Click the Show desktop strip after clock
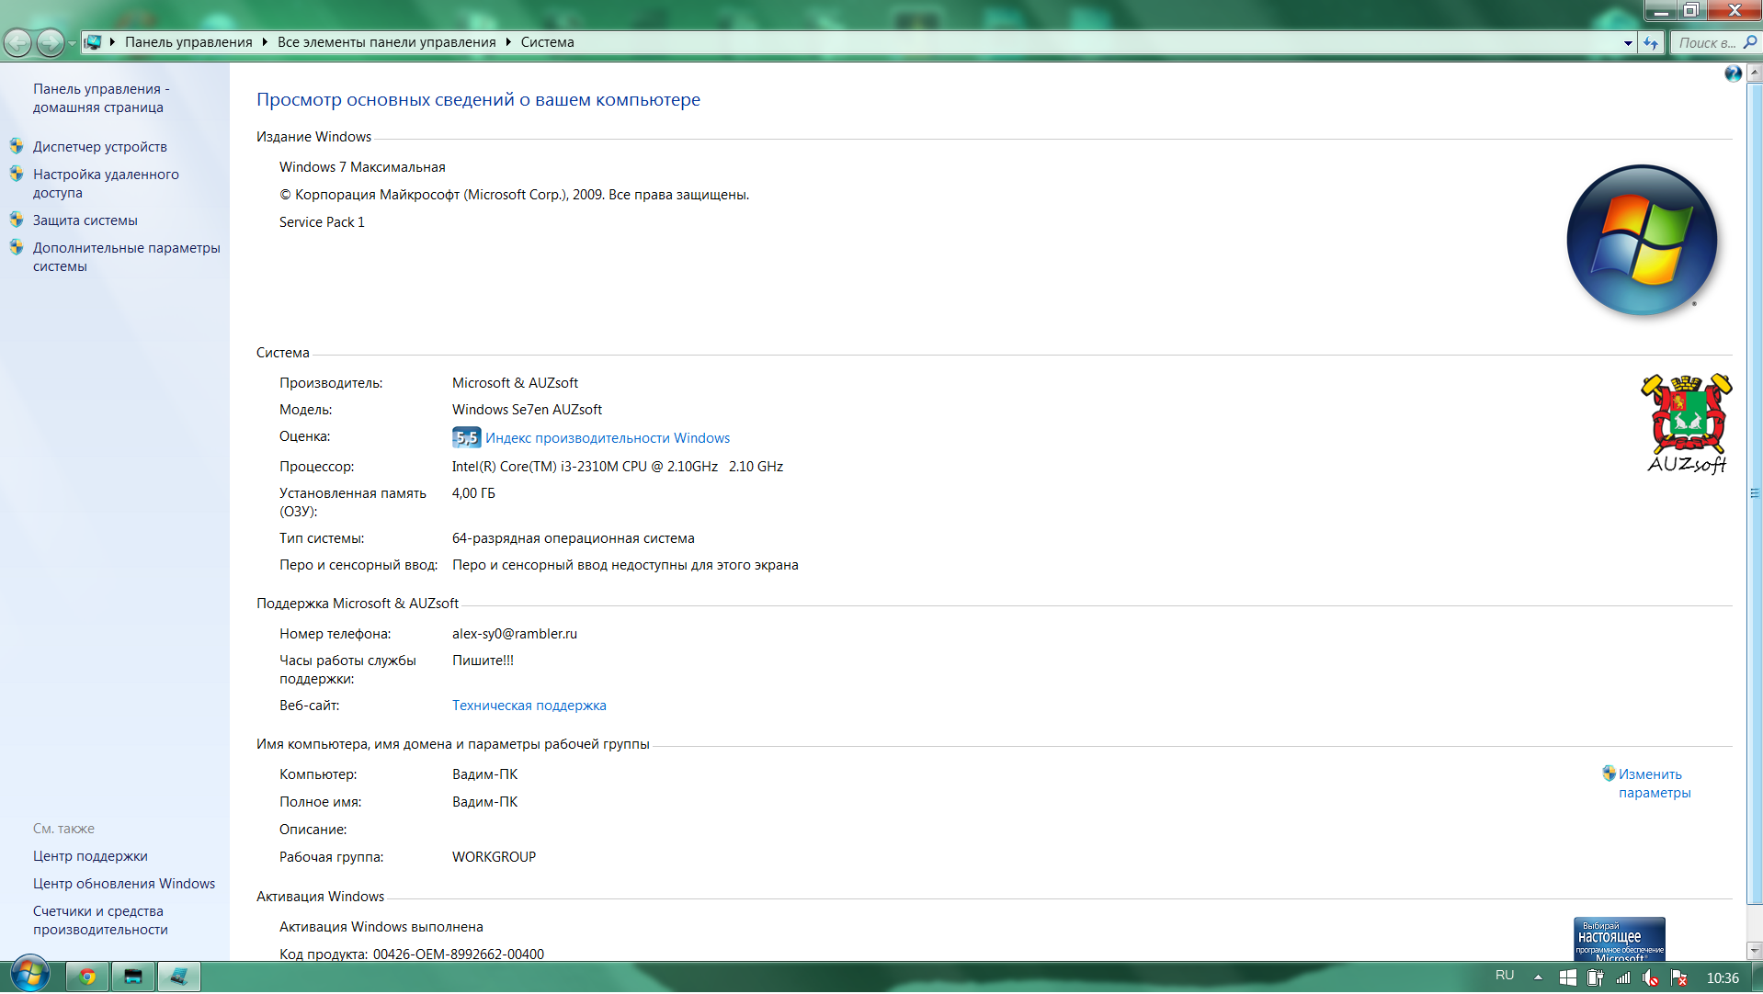The width and height of the screenshot is (1763, 994). point(1757,977)
